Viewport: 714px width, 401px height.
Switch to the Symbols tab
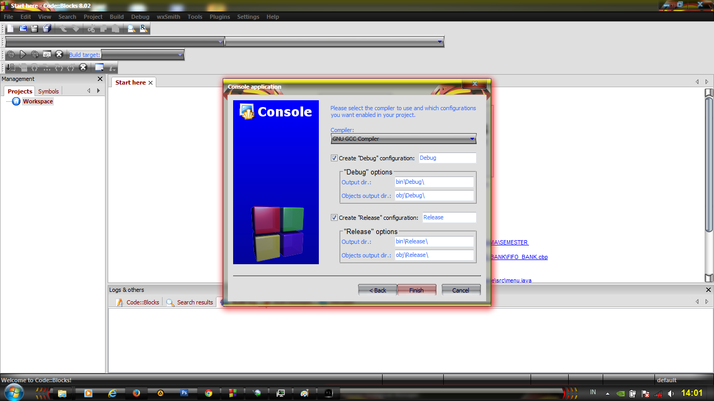49,91
